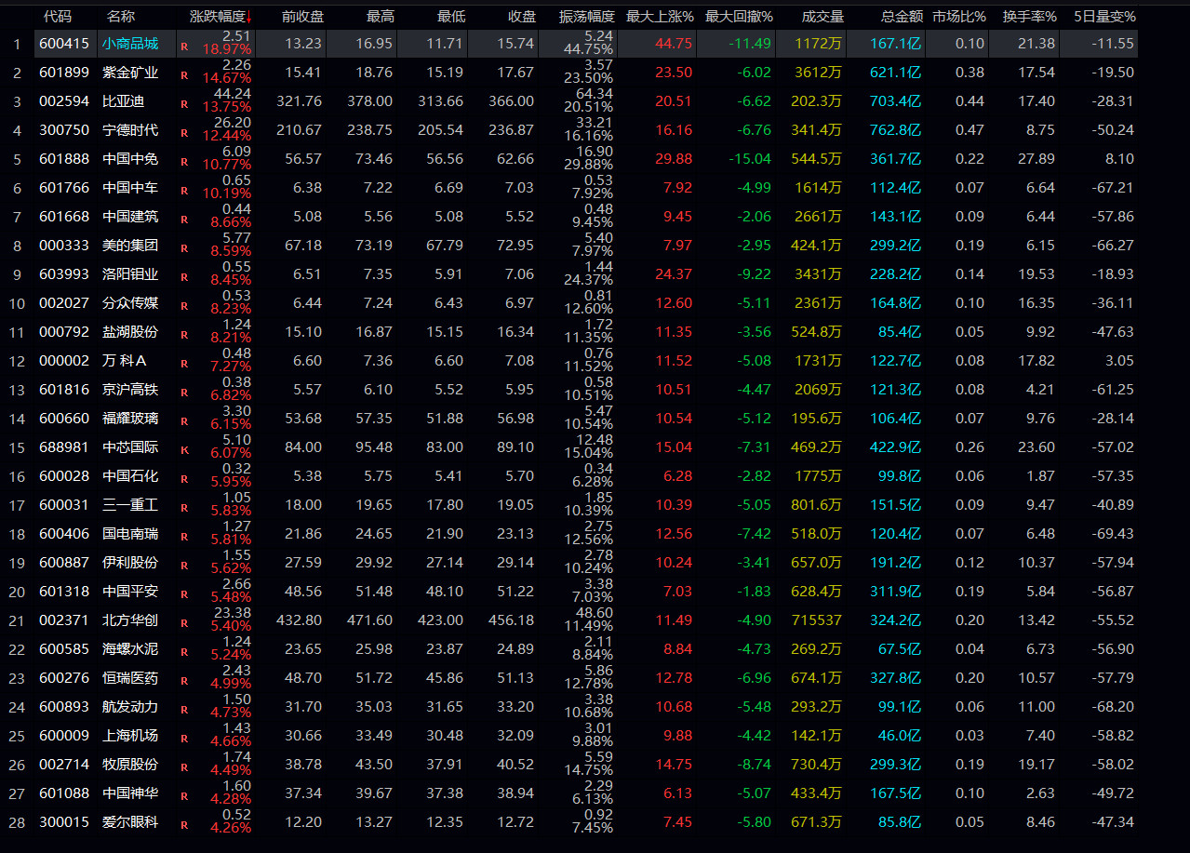
Task: Click the R marker in 比亚迪 row
Action: point(183,102)
